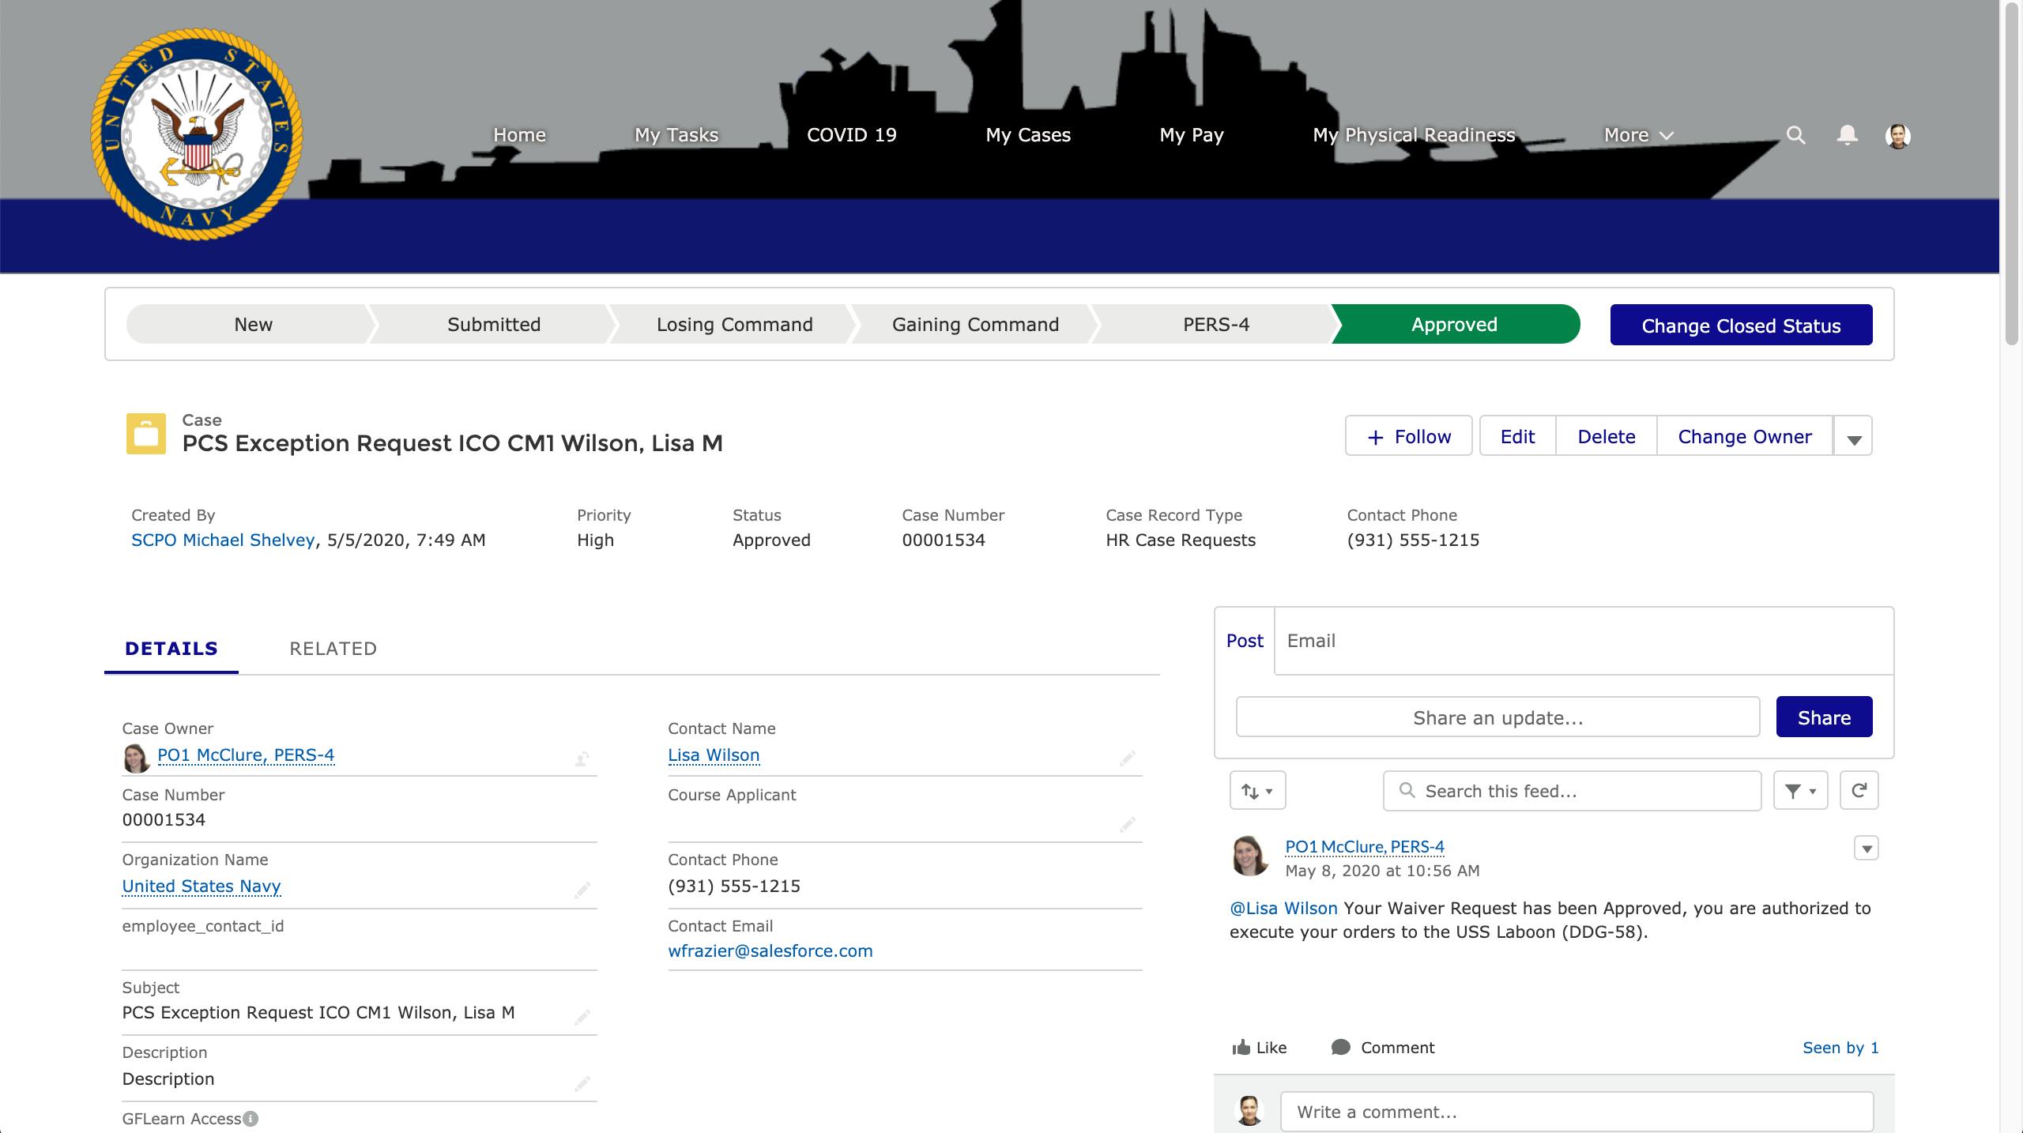The height and width of the screenshot is (1133, 2023).
Task: Open the notifications bell
Action: [1847, 135]
